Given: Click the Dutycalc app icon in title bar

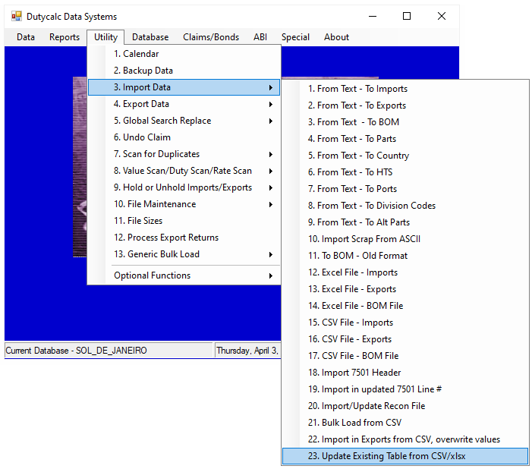Looking at the screenshot, I should pyautogui.click(x=16, y=16).
